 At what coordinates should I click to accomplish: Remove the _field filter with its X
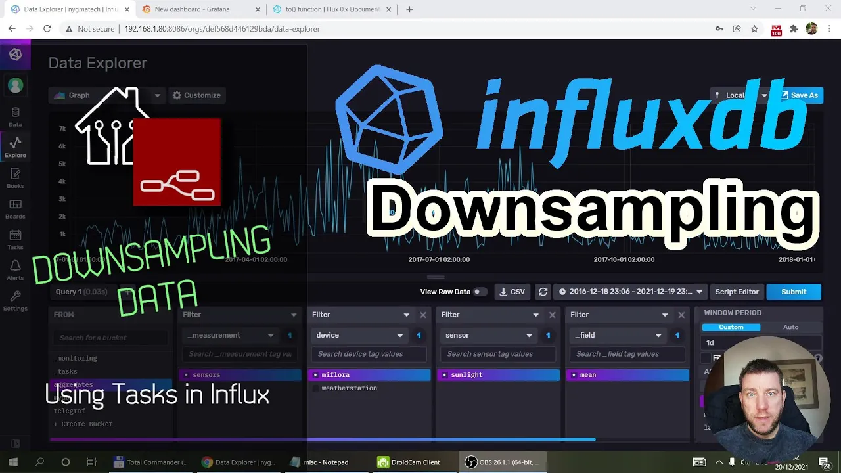[x=681, y=315]
